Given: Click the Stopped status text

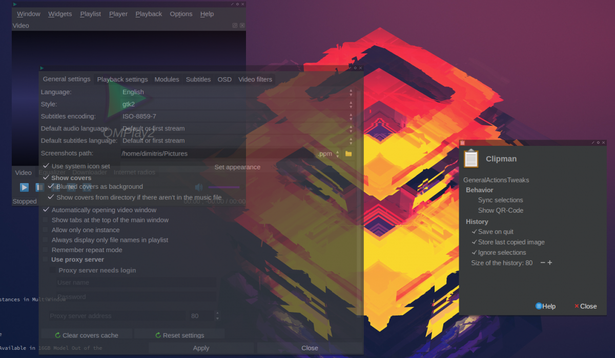Looking at the screenshot, I should 25,202.
